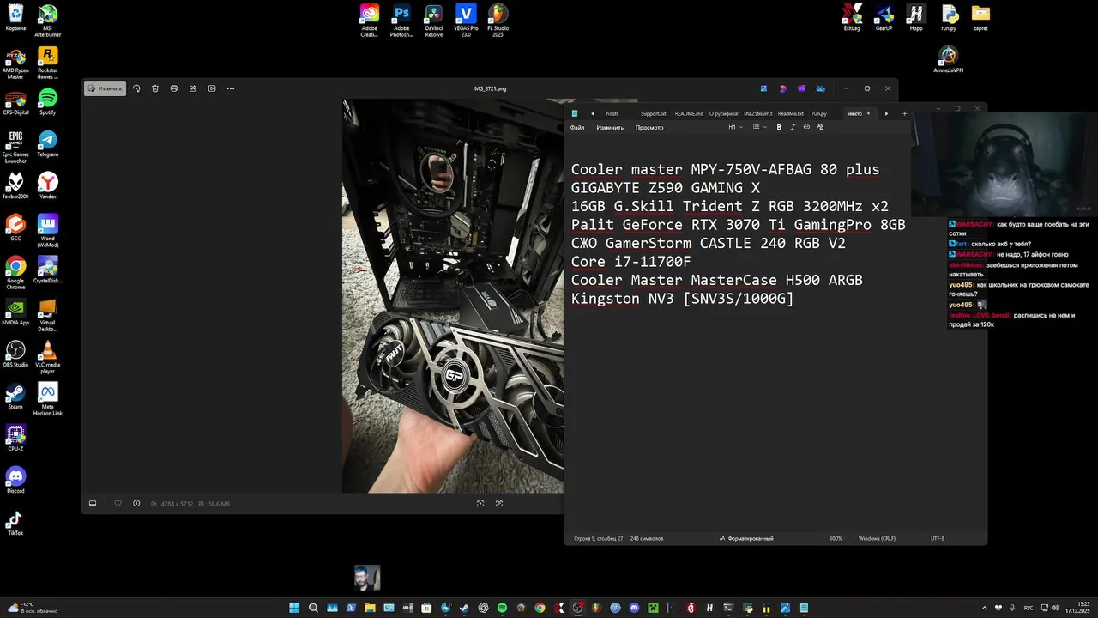Click 'GIGABYTE Z590 GAMING X' text line
Viewport: 1098px width, 618px height.
pyautogui.click(x=666, y=188)
